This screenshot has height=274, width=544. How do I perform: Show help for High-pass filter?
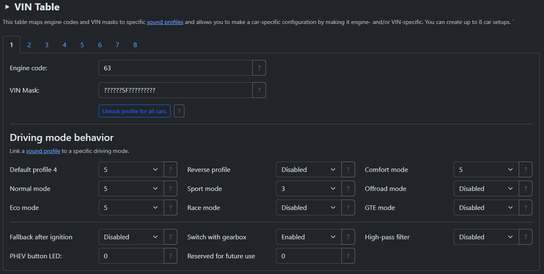pyautogui.click(x=526, y=237)
